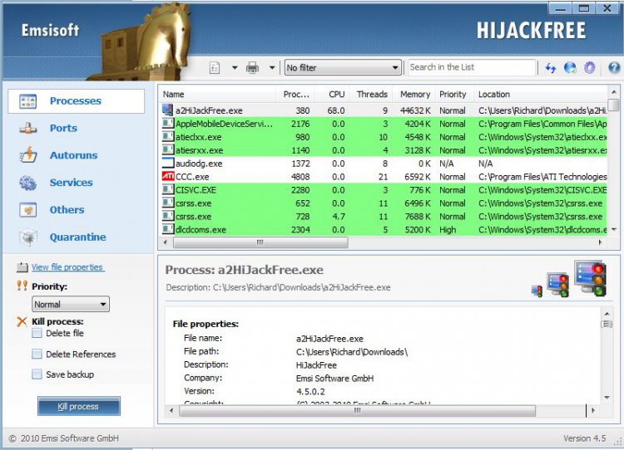Click the Ports pipe icon
Screen dimensions: 624x450
click(x=27, y=129)
